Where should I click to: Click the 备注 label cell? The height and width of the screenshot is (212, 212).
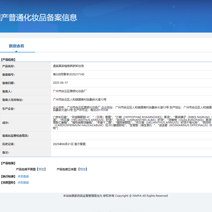pyautogui.click(x=6, y=153)
